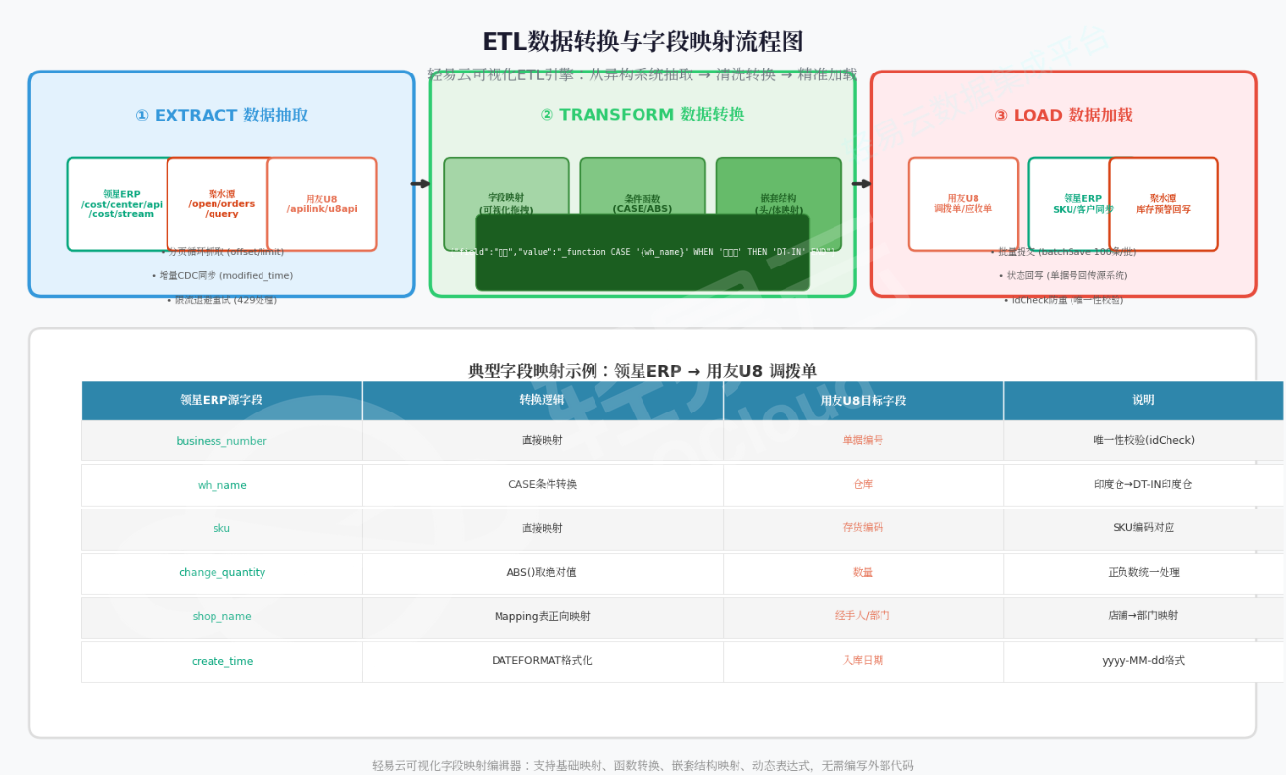Click the 转换逻辑 column header
Image resolution: width=1286 pixels, height=775 pixels.
click(x=543, y=401)
